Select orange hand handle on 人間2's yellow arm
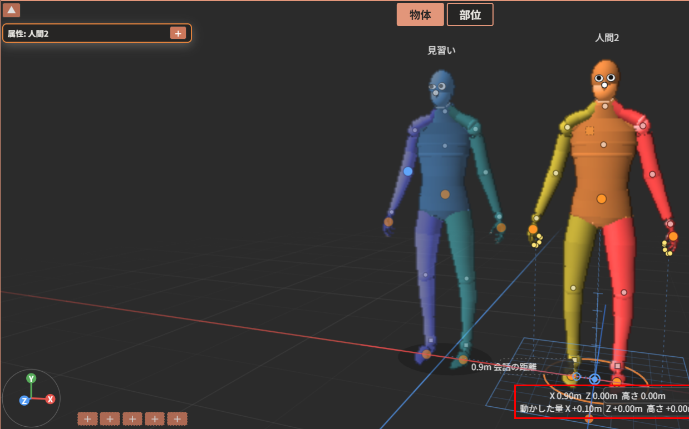The height and width of the screenshot is (429, 689). [x=533, y=229]
